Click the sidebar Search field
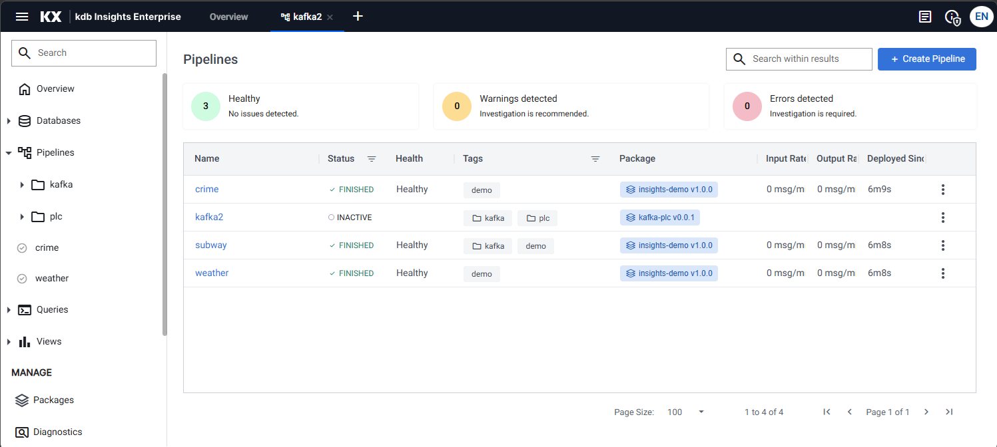 (x=84, y=53)
